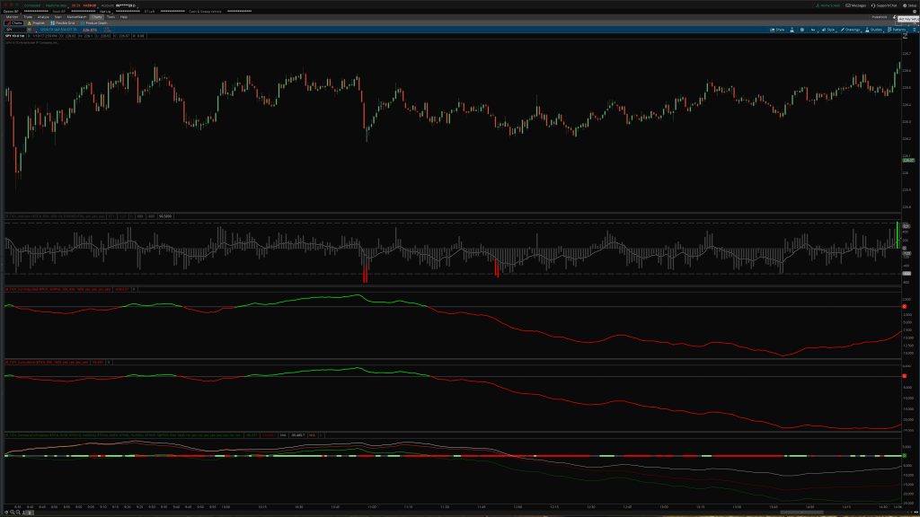Open the Patterns menu

coord(898,30)
